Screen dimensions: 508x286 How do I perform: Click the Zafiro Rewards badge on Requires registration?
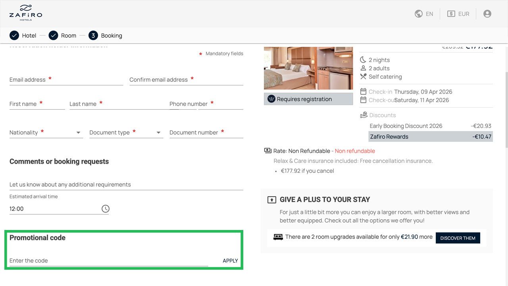(x=271, y=99)
